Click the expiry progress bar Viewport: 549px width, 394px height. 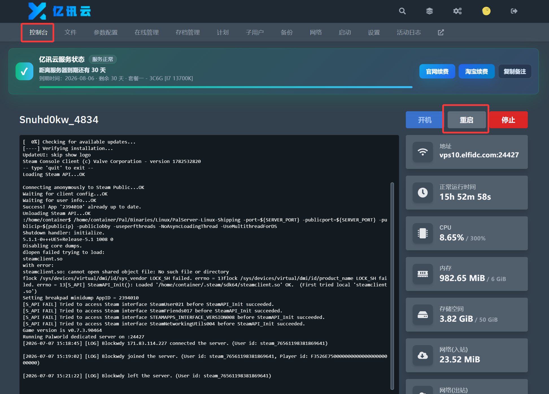point(226,87)
